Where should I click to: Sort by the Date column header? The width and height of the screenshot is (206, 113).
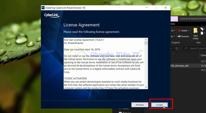click(x=203, y=55)
